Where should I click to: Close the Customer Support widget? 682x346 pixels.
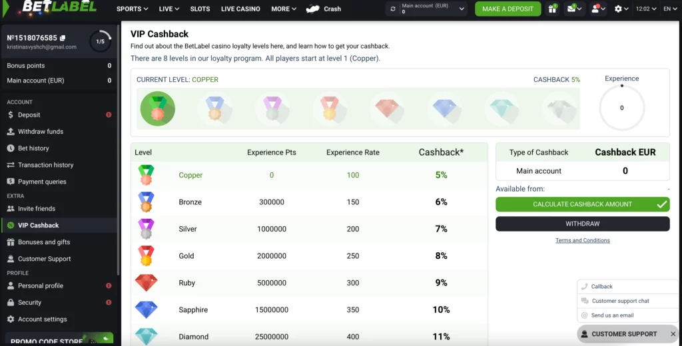point(673,334)
